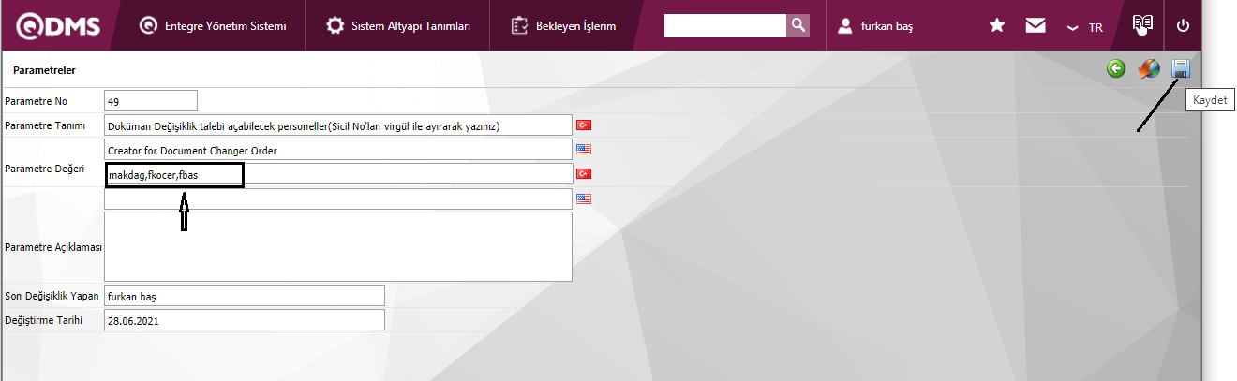
Task: Click Turkish flag beside Parametre Tanımı
Action: (584, 125)
